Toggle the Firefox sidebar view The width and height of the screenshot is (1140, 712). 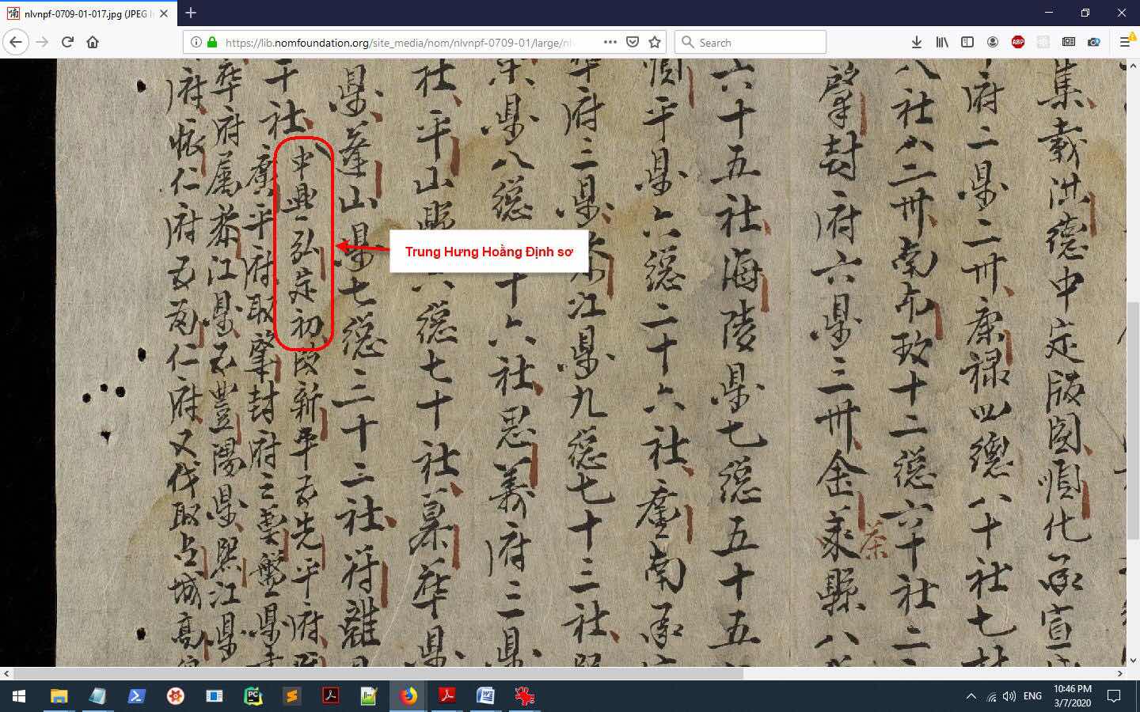(967, 42)
